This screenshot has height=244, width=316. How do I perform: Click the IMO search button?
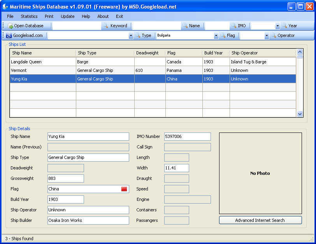tap(239, 26)
